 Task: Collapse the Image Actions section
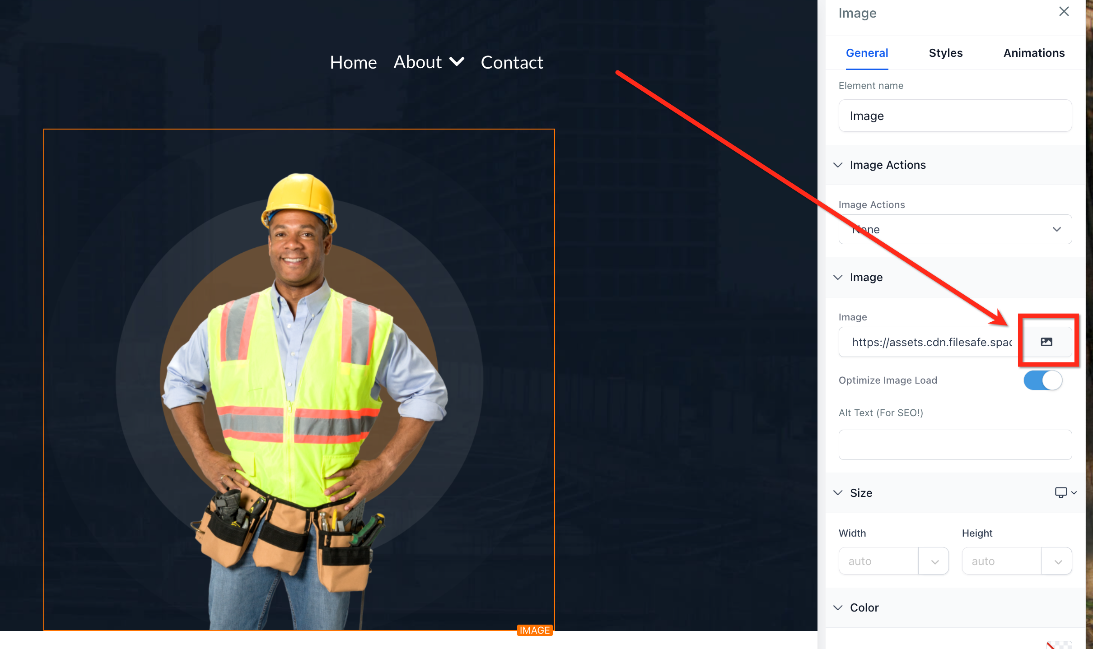coord(838,165)
